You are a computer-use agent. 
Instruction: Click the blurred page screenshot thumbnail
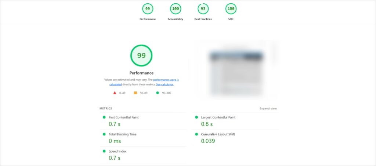point(236,70)
